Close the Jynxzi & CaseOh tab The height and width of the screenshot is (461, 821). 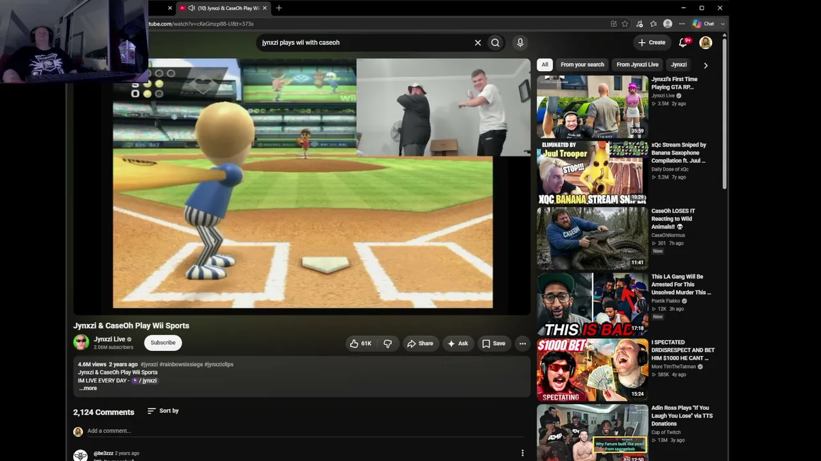(264, 8)
